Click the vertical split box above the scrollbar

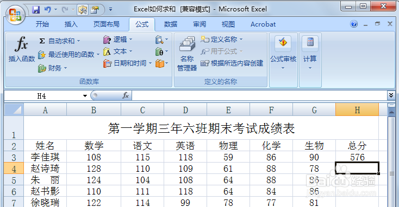pos(391,105)
